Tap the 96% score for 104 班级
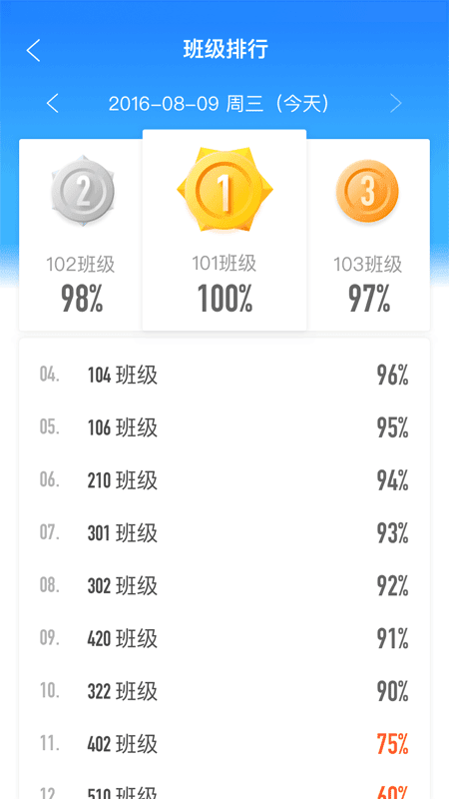Image resolution: width=449 pixels, height=799 pixels. point(392,376)
